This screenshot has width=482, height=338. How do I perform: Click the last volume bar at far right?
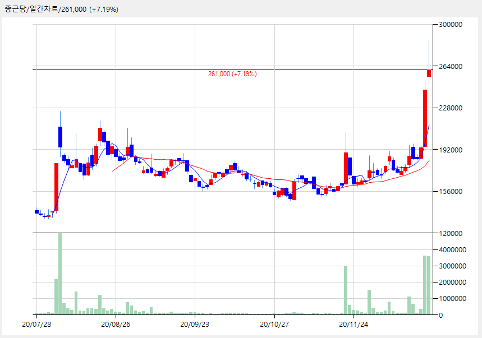(x=429, y=285)
